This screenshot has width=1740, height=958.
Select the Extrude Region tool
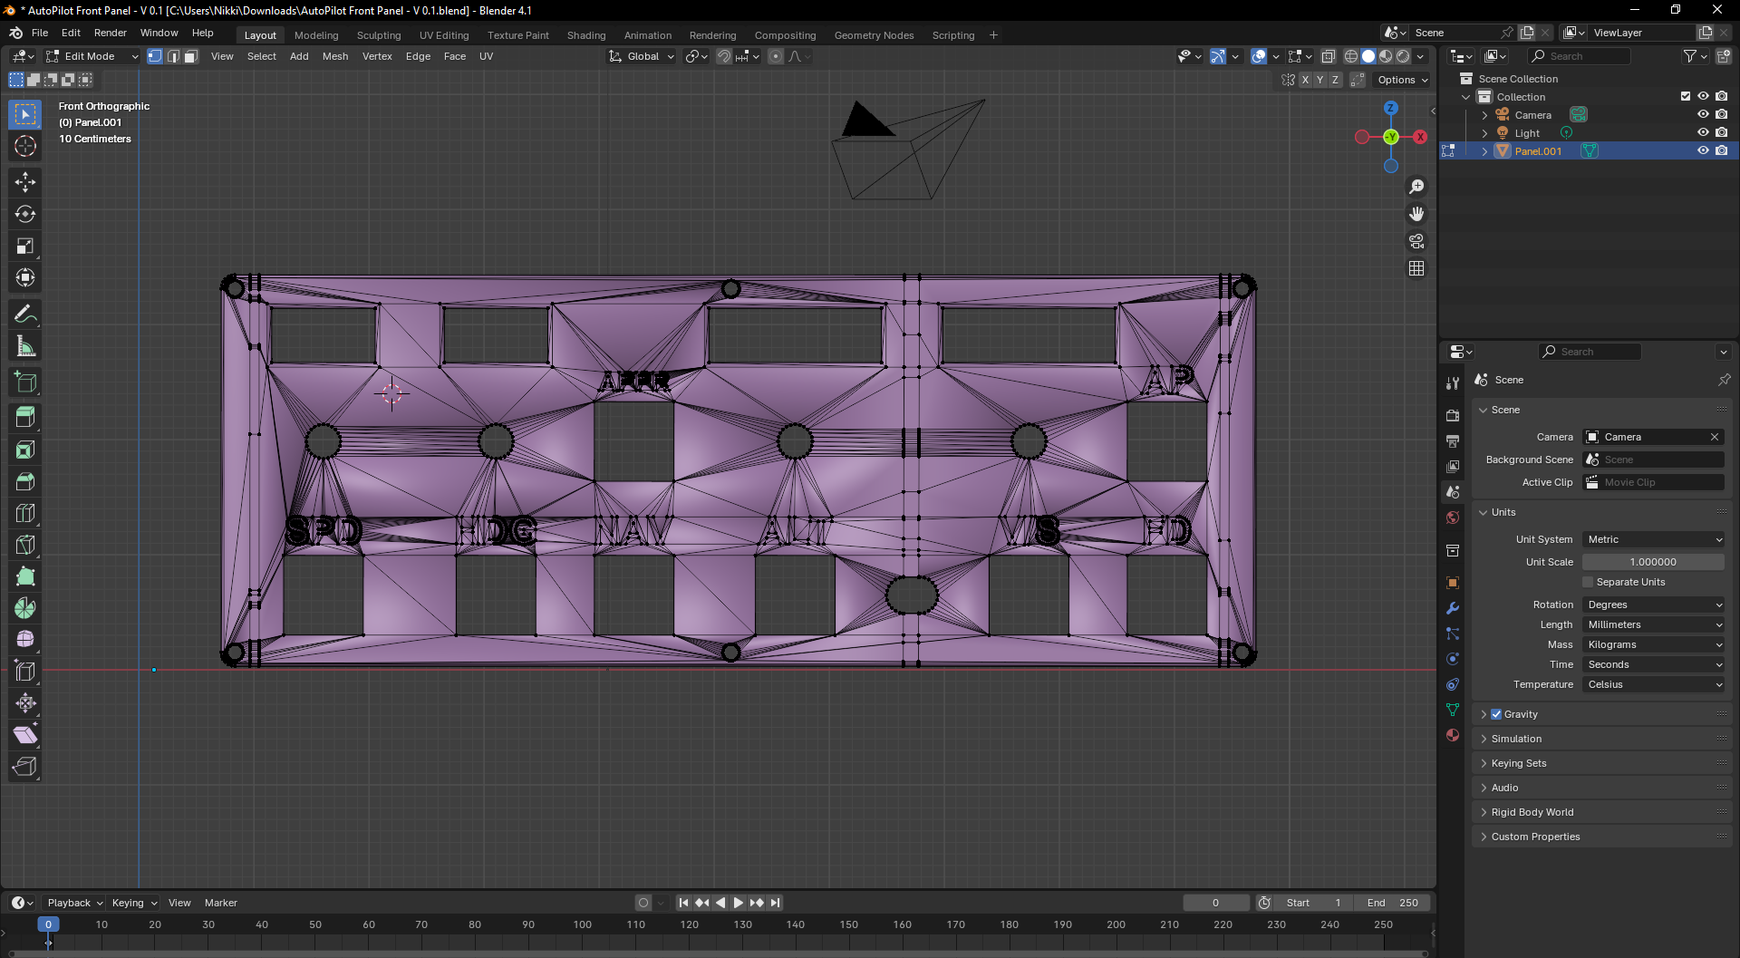pos(25,418)
